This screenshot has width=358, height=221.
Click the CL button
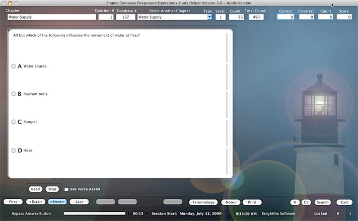(x=306, y=202)
